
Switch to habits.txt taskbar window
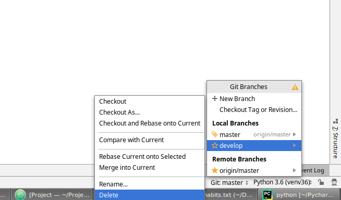coord(231,195)
